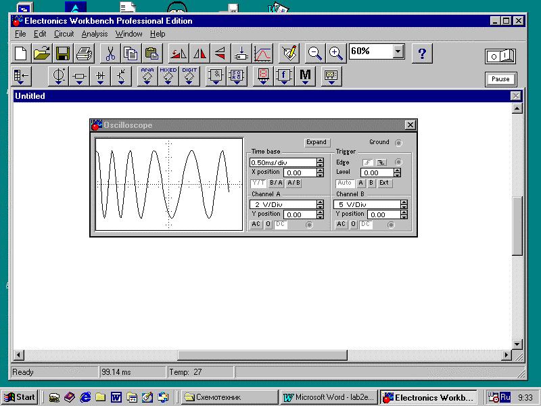Open the 60% zoom level dropdown
The image size is (541, 406).
[398, 52]
